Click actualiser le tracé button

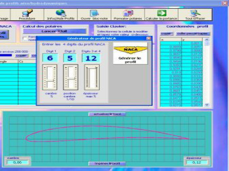coord(107,114)
